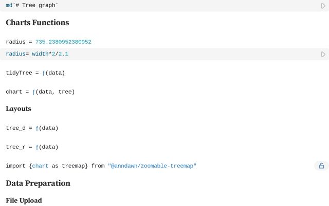Image resolution: width=329 pixels, height=206 pixels.
Task: Run the md Tree graph cell
Action: [323, 6]
